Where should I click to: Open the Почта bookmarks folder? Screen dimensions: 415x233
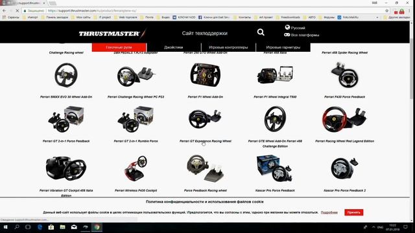point(147,17)
